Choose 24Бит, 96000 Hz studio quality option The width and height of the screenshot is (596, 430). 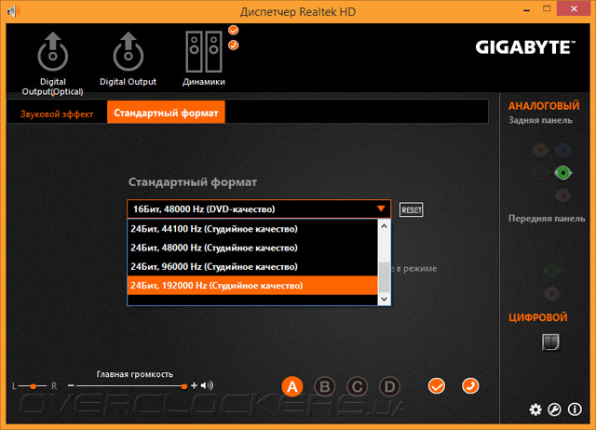252,267
